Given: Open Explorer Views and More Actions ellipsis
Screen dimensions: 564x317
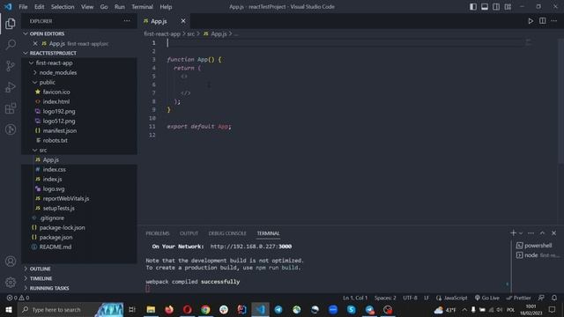Looking at the screenshot, I should click(127, 21).
